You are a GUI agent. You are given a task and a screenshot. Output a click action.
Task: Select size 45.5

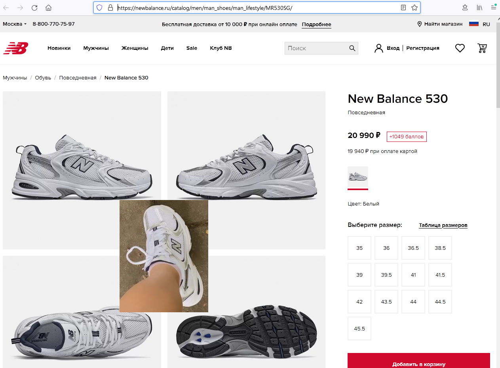coord(359,328)
